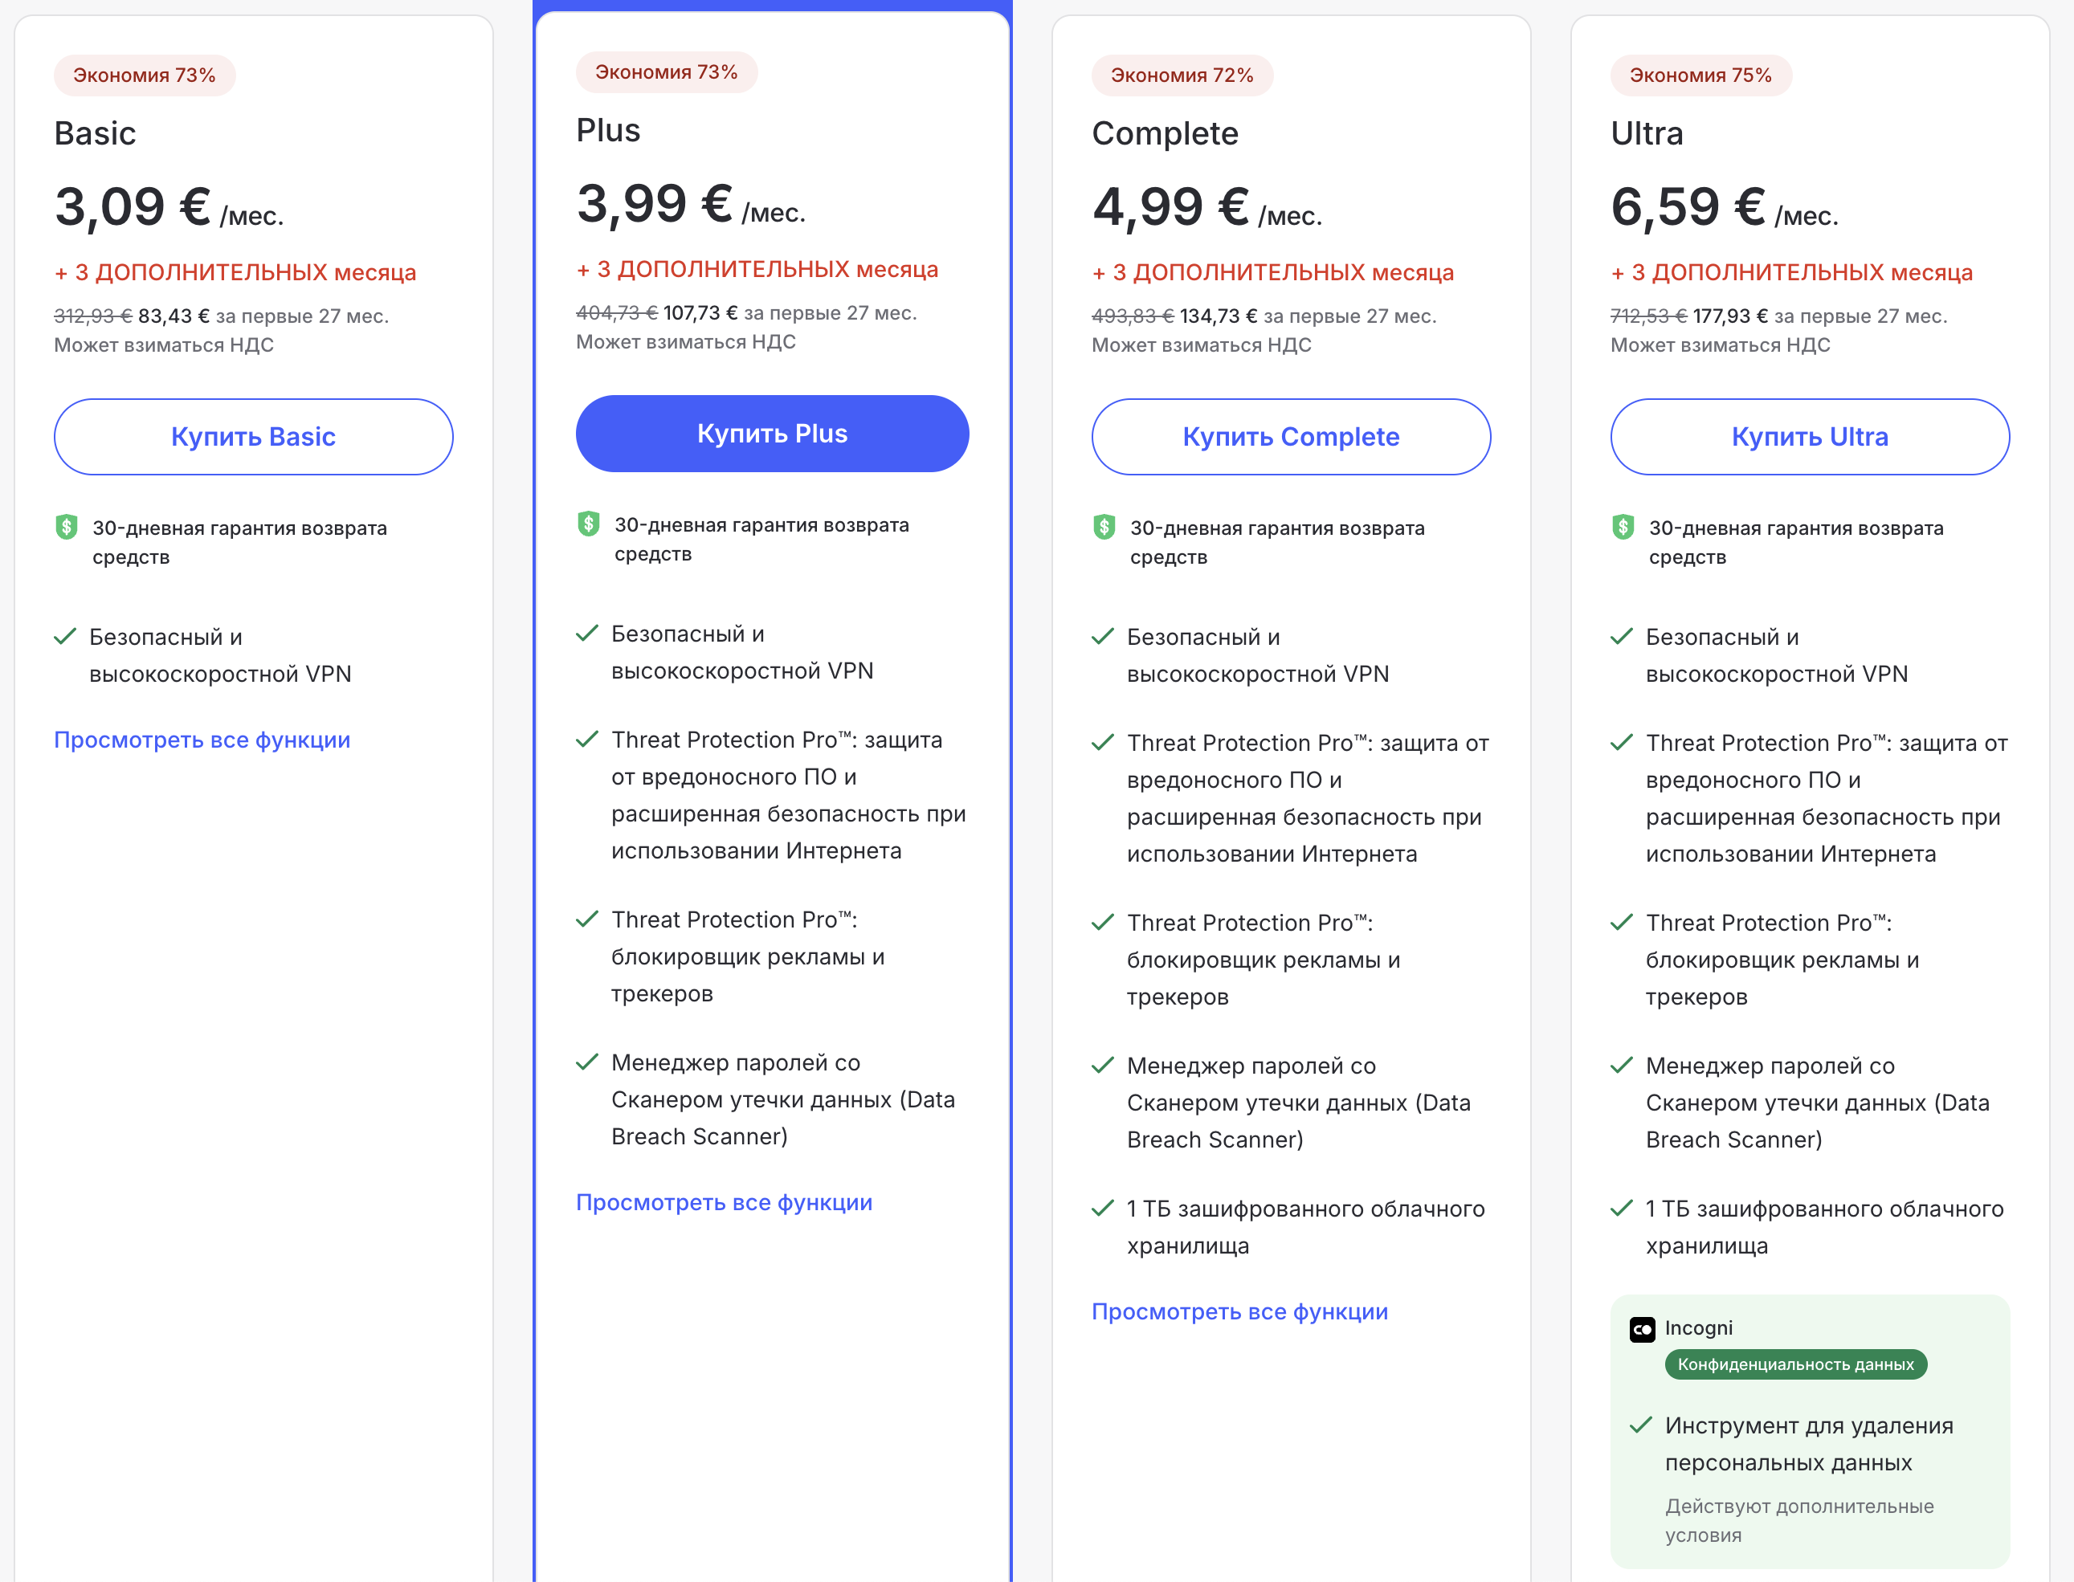Viewport: 2074px width, 1582px height.
Task: Click checkmark beside VPN feature in Basic card
Action: pos(65,638)
